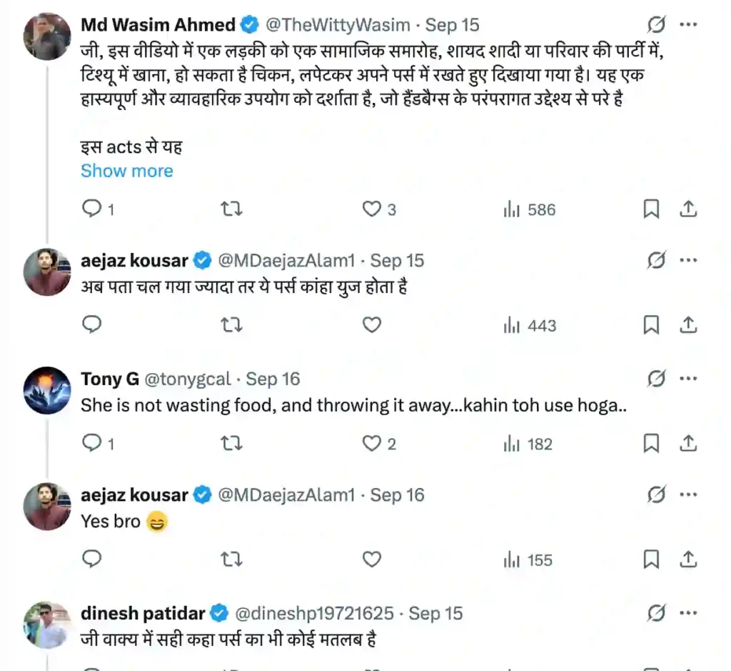Open more options menu on Tony G's tweet

688,379
